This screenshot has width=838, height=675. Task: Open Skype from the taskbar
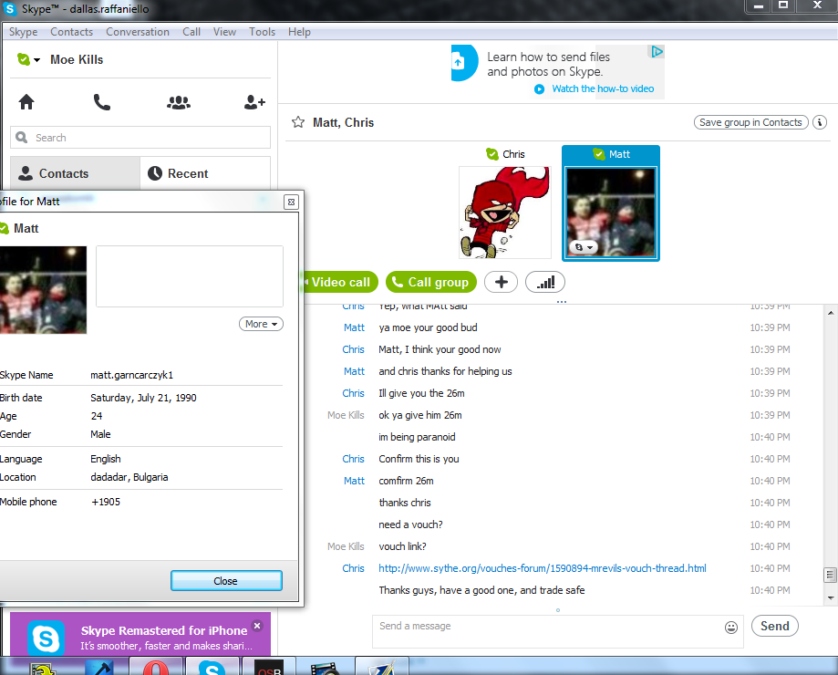[212, 667]
